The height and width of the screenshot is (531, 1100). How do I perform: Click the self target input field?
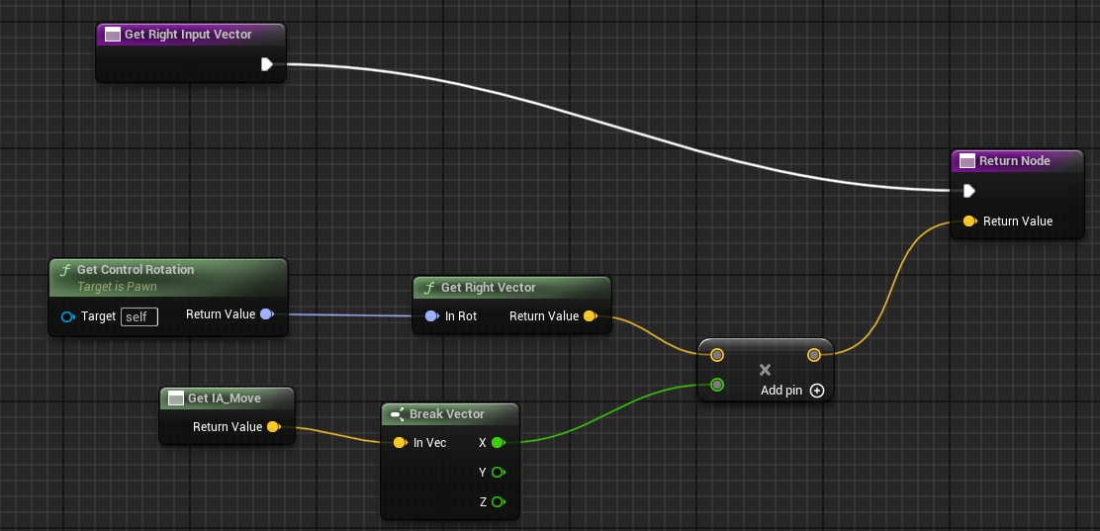tap(138, 316)
